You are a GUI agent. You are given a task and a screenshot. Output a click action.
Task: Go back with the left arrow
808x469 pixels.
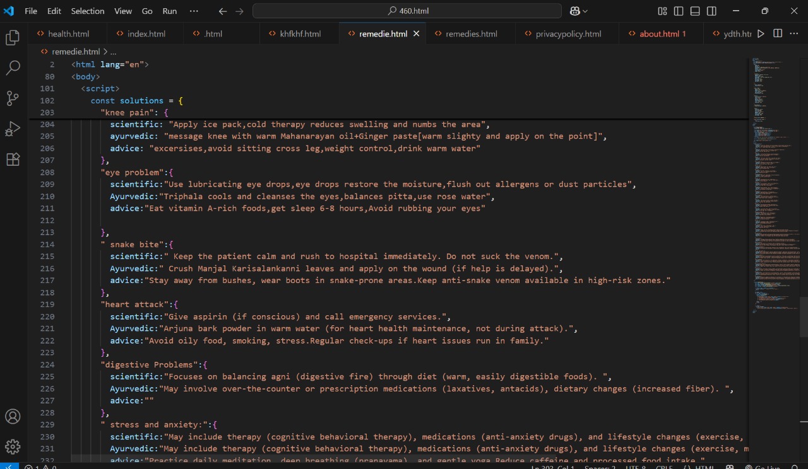tap(222, 11)
